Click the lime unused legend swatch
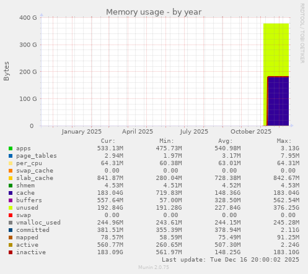 11,208
